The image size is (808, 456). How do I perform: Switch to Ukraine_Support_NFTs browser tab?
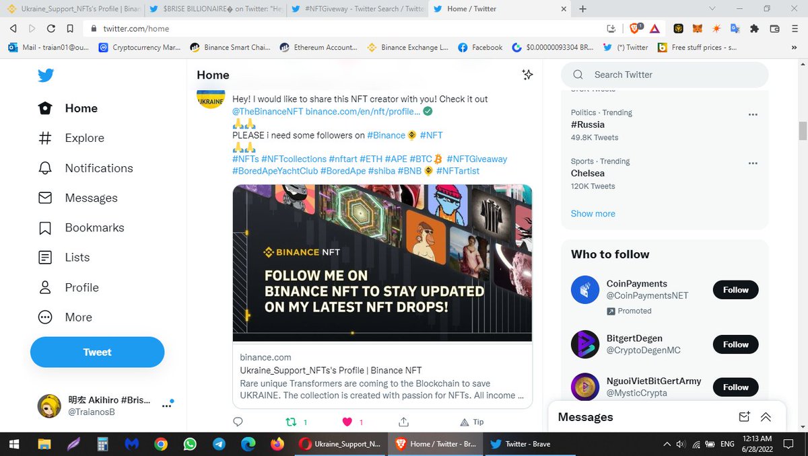pyautogui.click(x=73, y=9)
